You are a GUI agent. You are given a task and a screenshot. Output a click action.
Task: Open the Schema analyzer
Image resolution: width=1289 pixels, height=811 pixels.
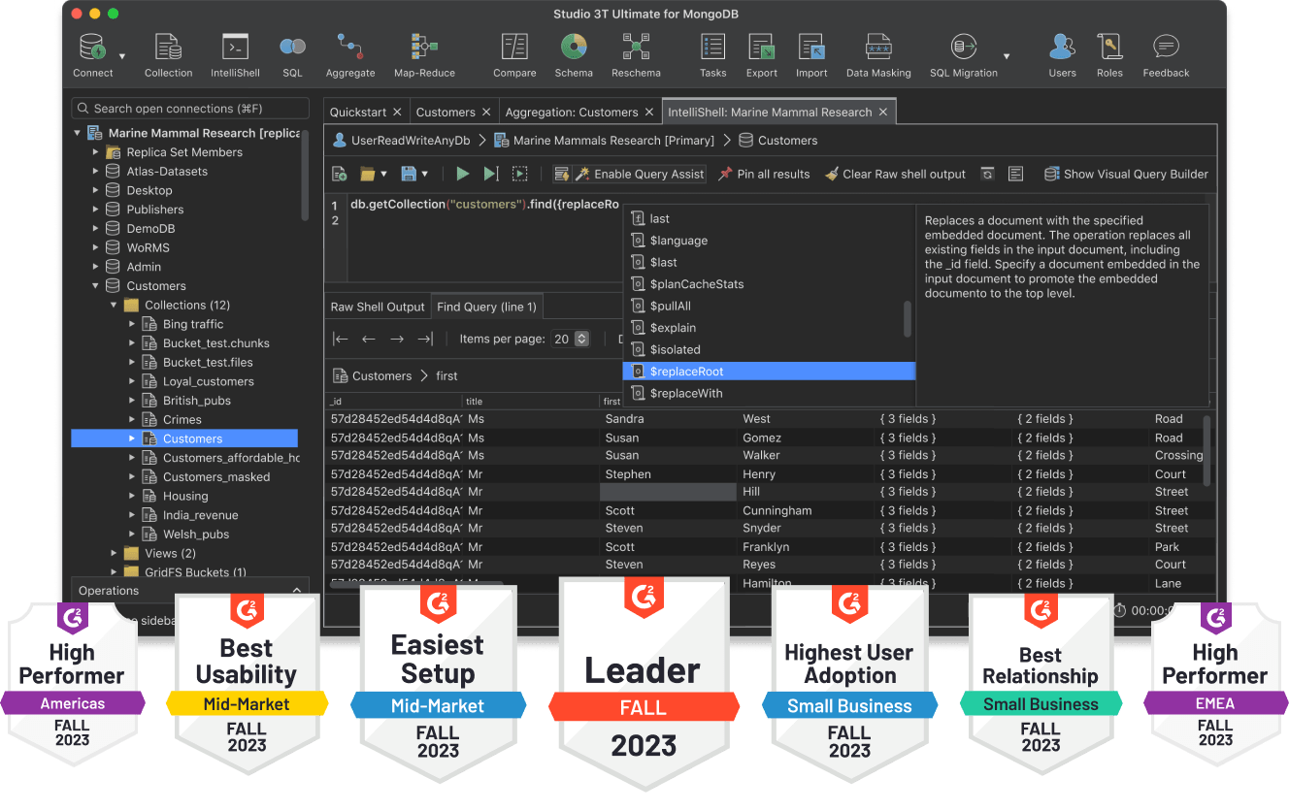pyautogui.click(x=574, y=55)
